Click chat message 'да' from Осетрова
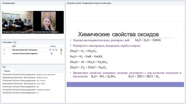The image size is (186, 104). 37,87
